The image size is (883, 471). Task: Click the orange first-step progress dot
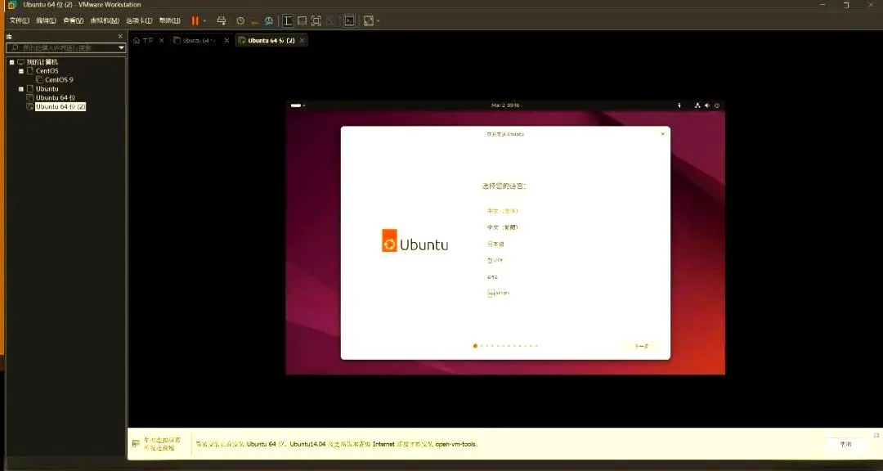(x=475, y=346)
